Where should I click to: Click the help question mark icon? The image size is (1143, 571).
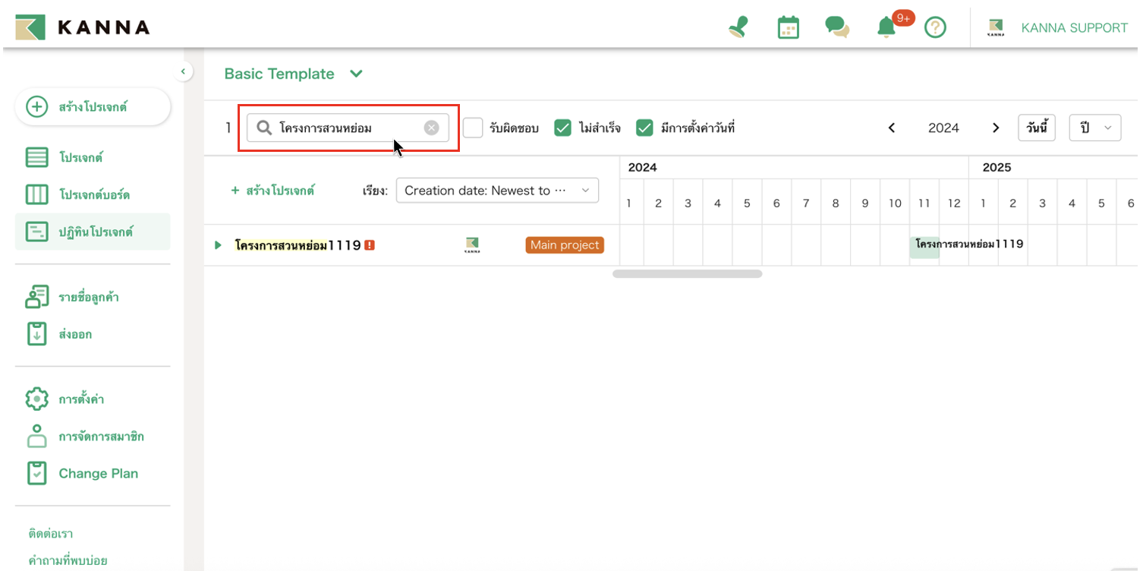tap(935, 28)
